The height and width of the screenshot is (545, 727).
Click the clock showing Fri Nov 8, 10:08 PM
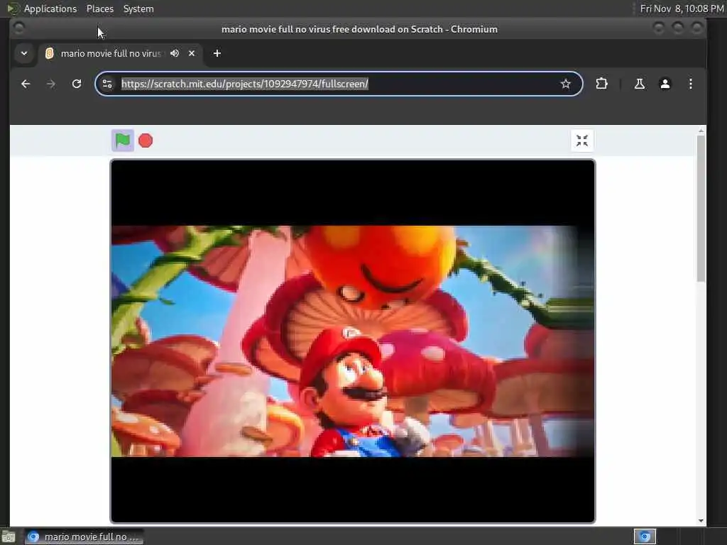tap(682, 9)
